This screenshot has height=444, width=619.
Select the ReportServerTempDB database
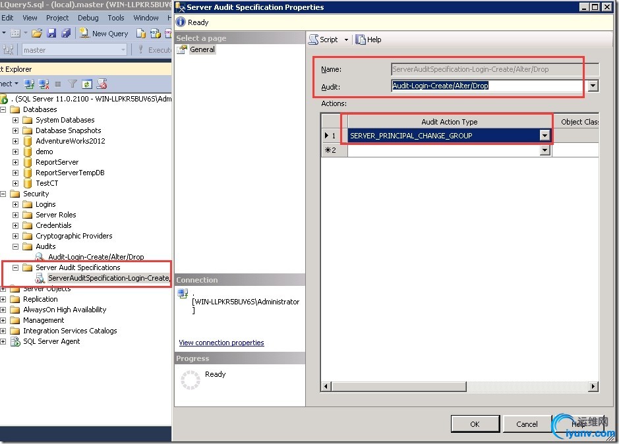pos(70,173)
